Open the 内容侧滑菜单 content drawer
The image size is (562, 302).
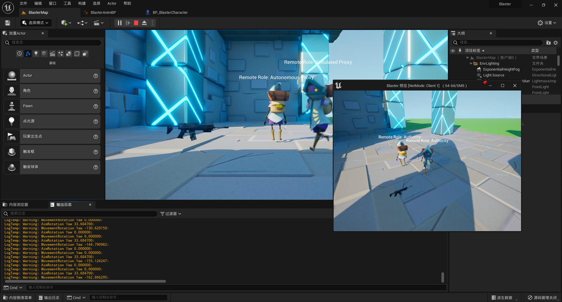tap(17, 298)
